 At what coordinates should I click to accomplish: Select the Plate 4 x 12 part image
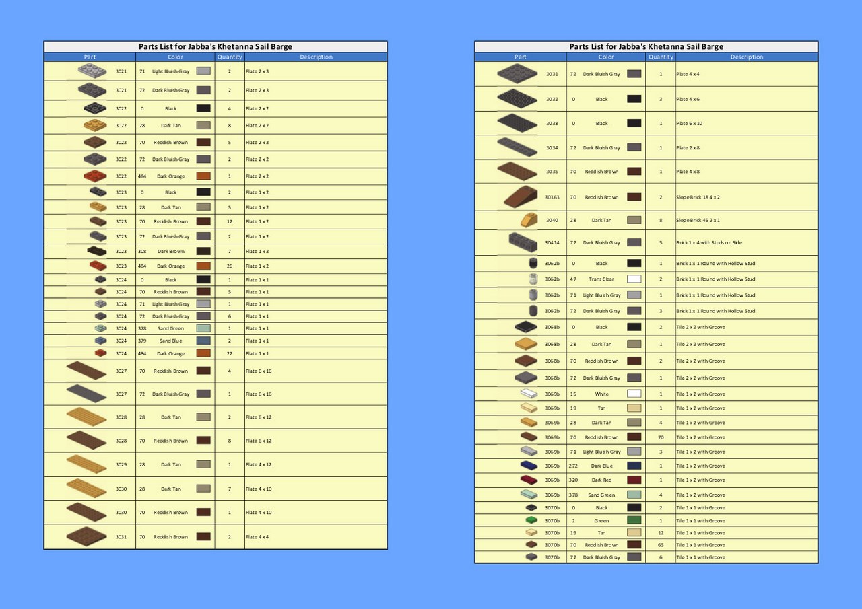pos(87,464)
